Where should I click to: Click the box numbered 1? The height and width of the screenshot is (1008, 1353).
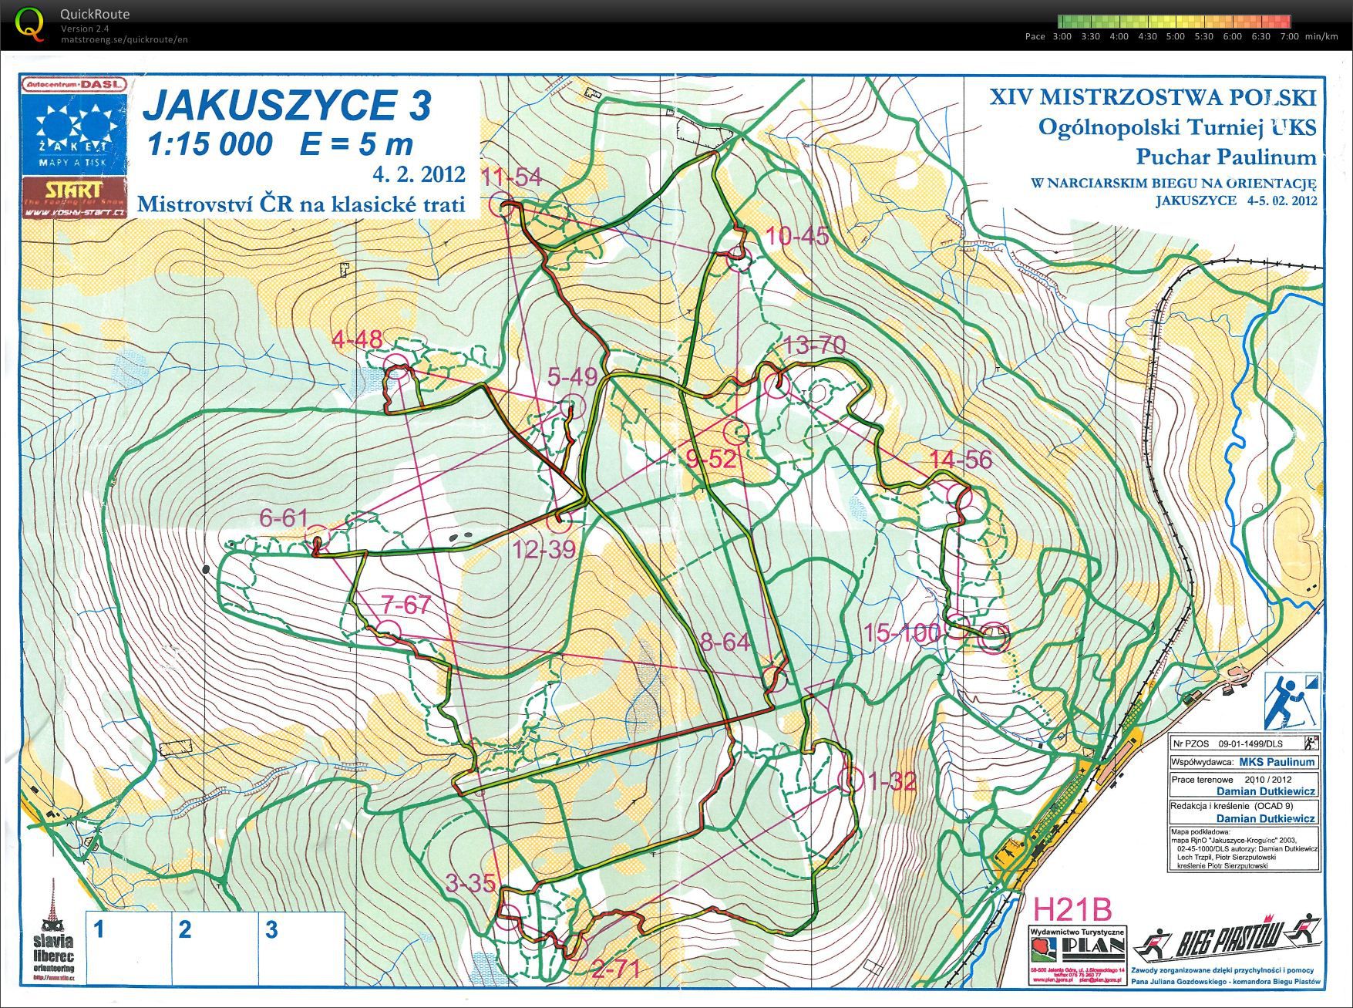tap(127, 946)
